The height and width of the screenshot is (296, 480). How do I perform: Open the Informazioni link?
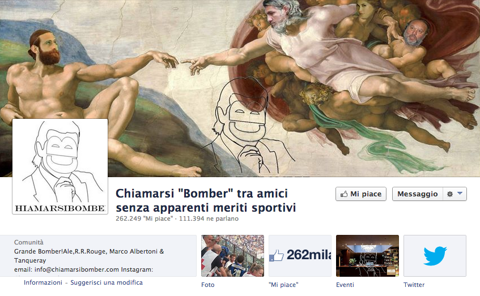[x=43, y=282]
